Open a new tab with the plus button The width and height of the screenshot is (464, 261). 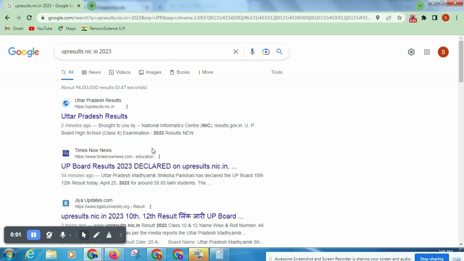tap(92, 6)
